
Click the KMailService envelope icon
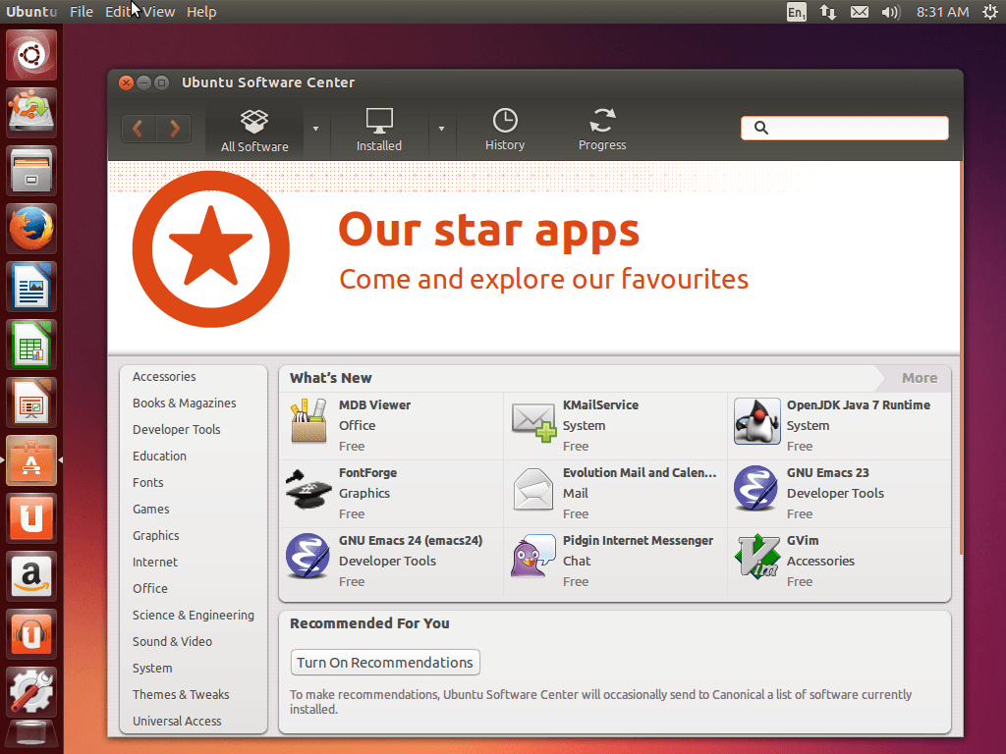[533, 422]
